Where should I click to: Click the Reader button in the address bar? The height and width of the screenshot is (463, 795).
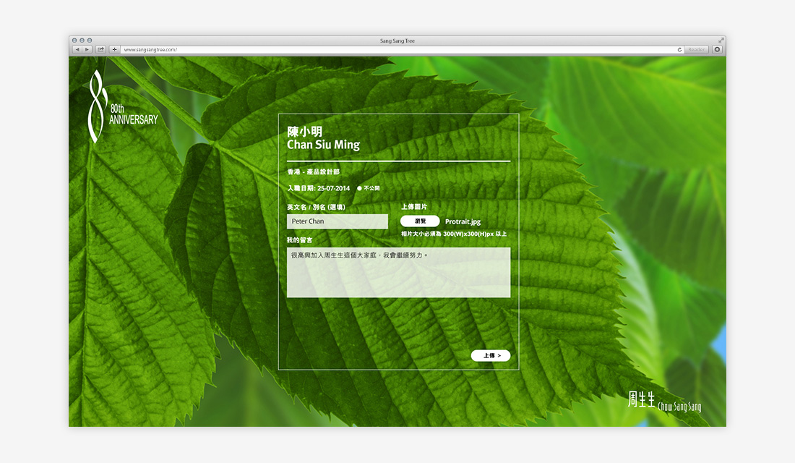click(x=696, y=50)
